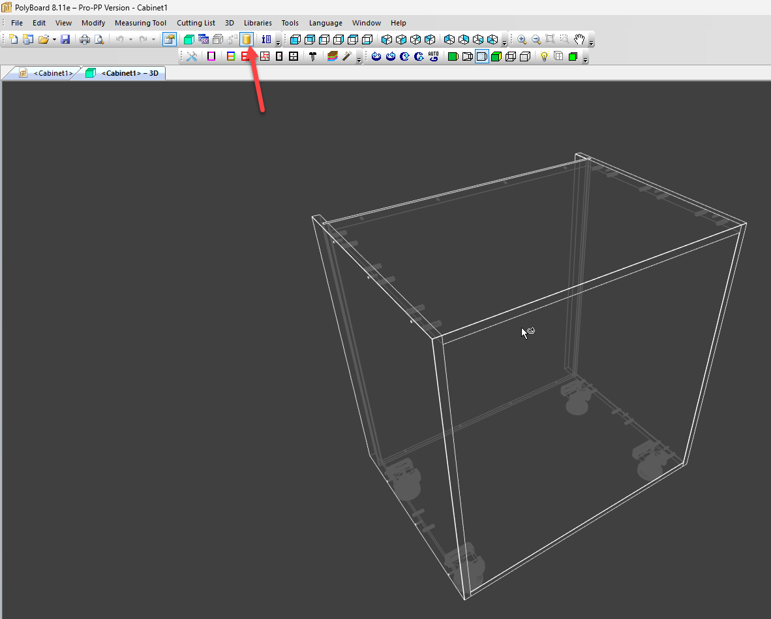Open hardware settings screw icon
The height and width of the screenshot is (619, 771).
coord(312,57)
